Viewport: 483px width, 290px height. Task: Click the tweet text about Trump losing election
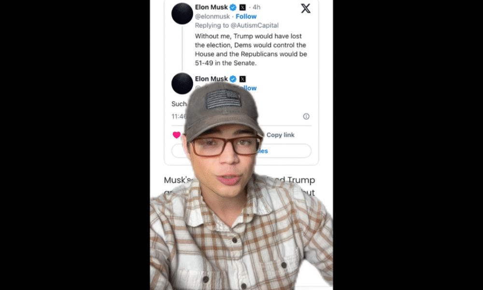[251, 50]
